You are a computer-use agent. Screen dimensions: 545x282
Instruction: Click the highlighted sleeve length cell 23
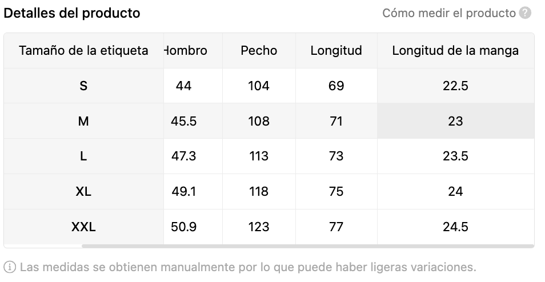pyautogui.click(x=455, y=121)
